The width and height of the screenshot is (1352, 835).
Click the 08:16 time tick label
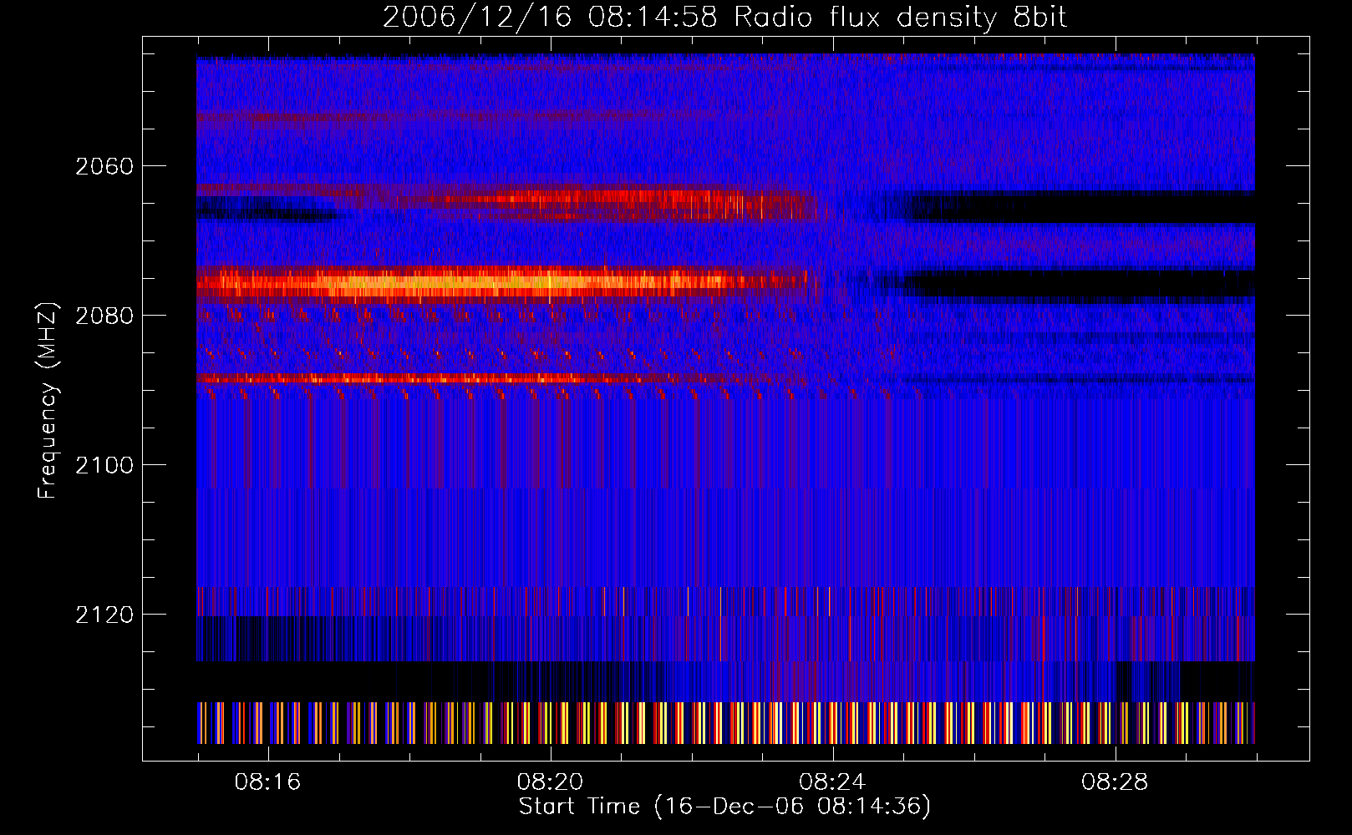coord(267,782)
